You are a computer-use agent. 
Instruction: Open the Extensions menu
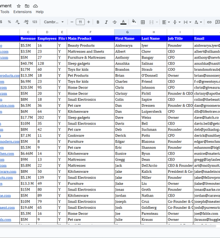click(x=22, y=12)
